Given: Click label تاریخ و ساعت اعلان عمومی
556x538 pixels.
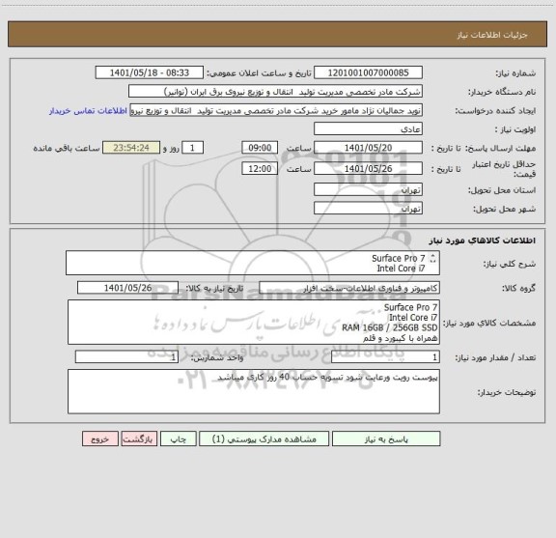Looking at the screenshot, I should (x=260, y=72).
